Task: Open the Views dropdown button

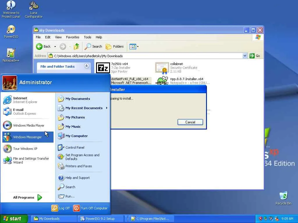Action: point(134,46)
